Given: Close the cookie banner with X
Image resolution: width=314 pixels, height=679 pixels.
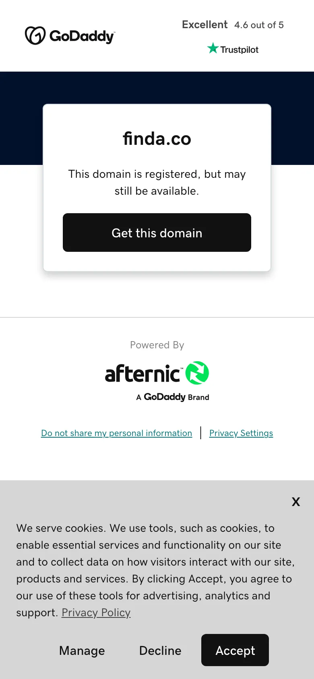Looking at the screenshot, I should tap(296, 502).
